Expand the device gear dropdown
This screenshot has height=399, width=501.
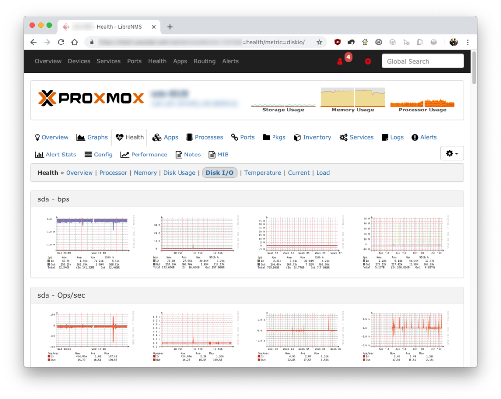click(x=452, y=154)
